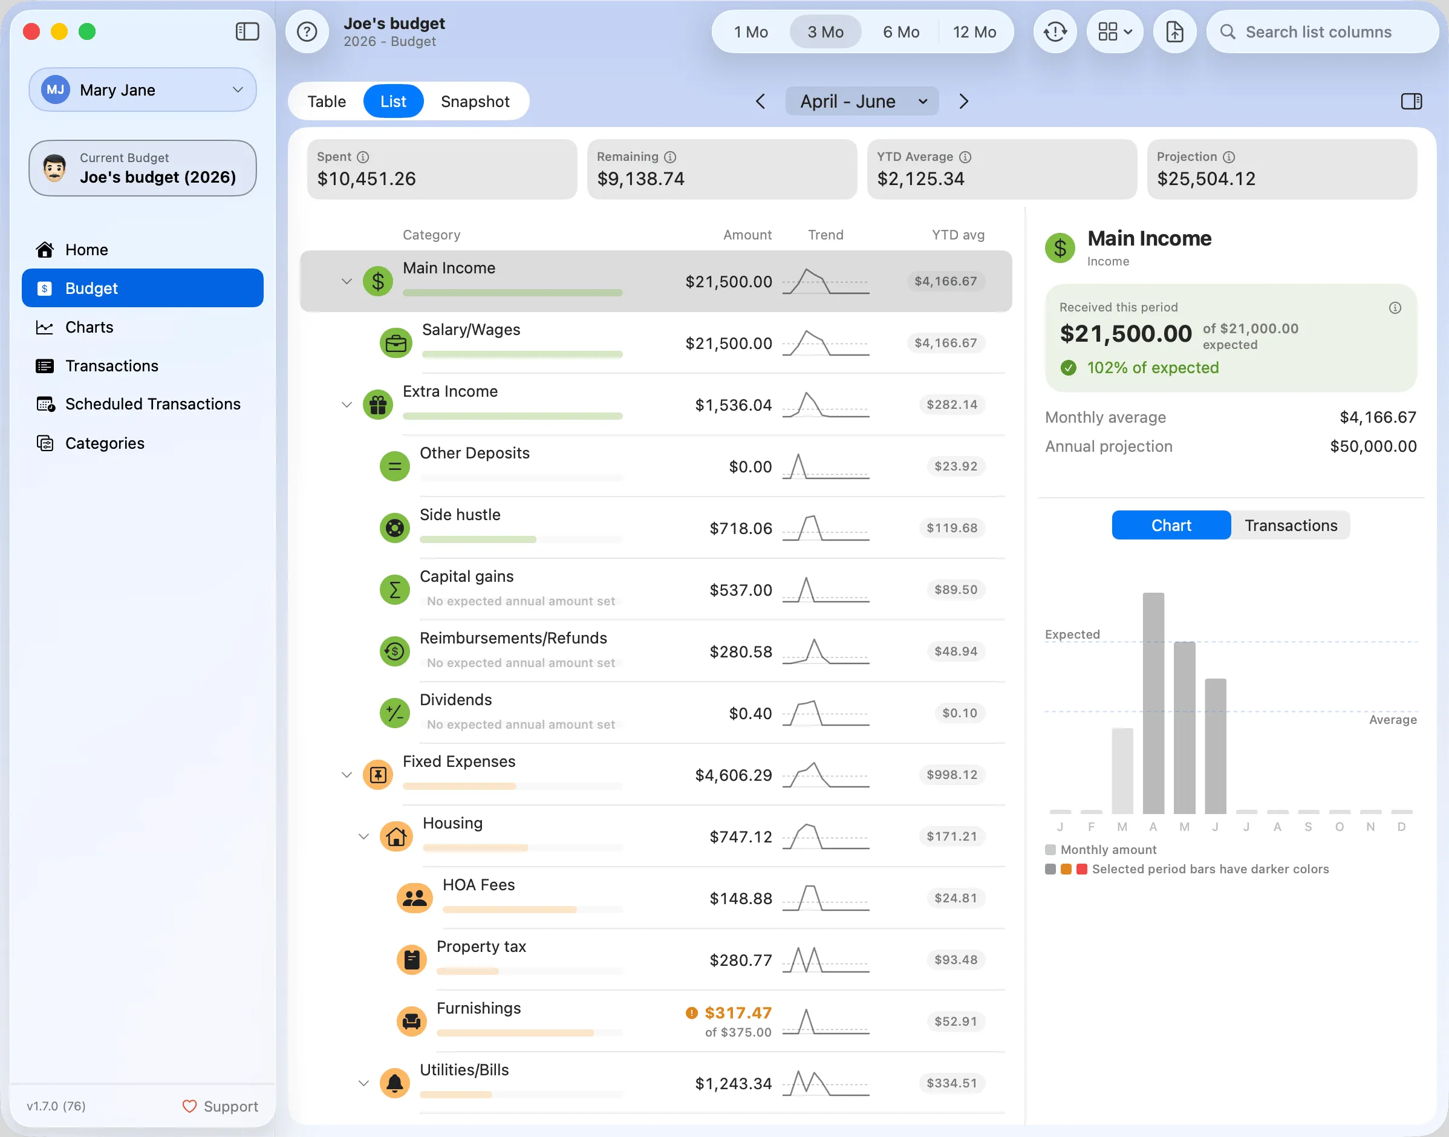
Task: Click the Furnishings progress bar
Action: pyautogui.click(x=530, y=1033)
